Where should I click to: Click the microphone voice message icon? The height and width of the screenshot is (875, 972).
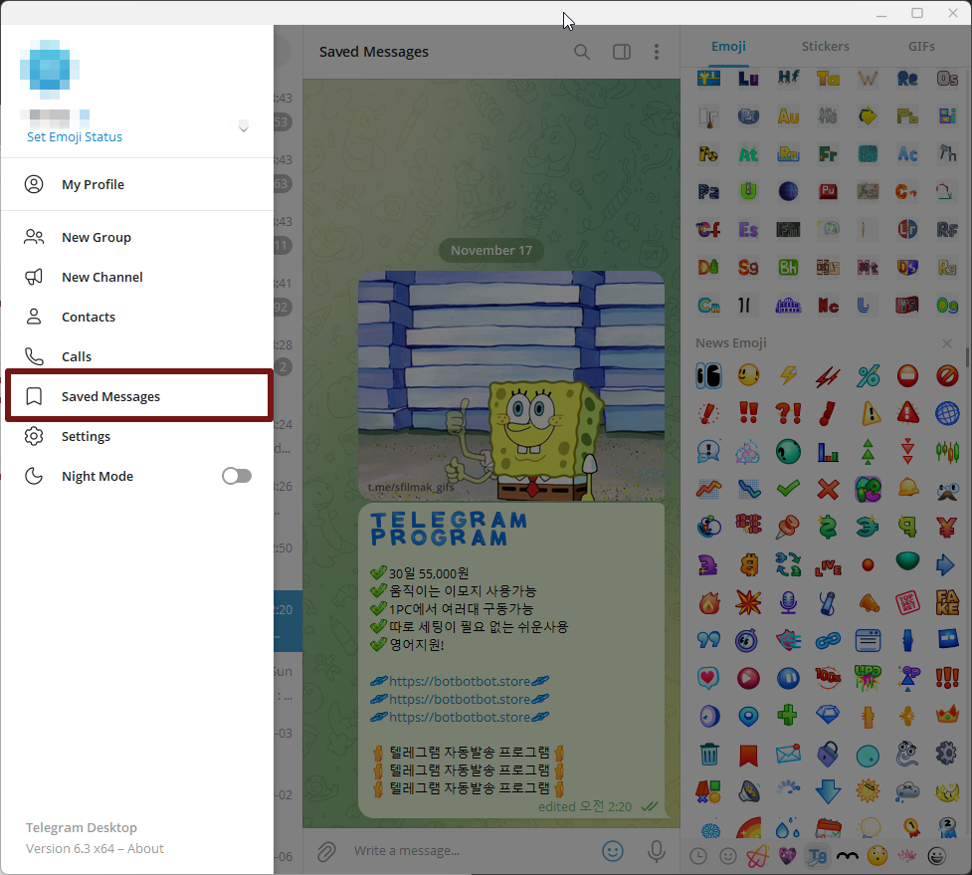click(657, 851)
